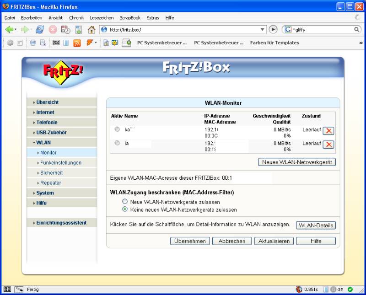Click the locked document icon in toolbar
366x295 pixels.
coord(106,43)
